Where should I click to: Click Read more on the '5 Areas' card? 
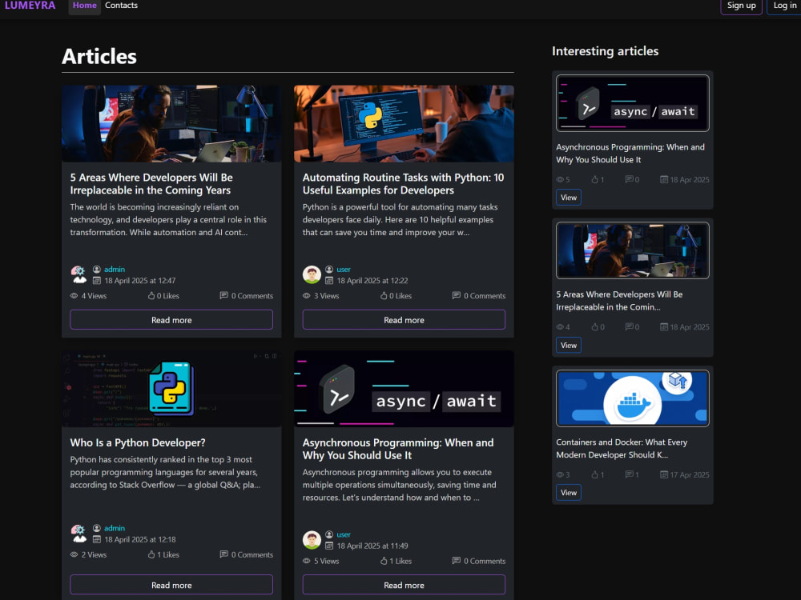coord(171,320)
